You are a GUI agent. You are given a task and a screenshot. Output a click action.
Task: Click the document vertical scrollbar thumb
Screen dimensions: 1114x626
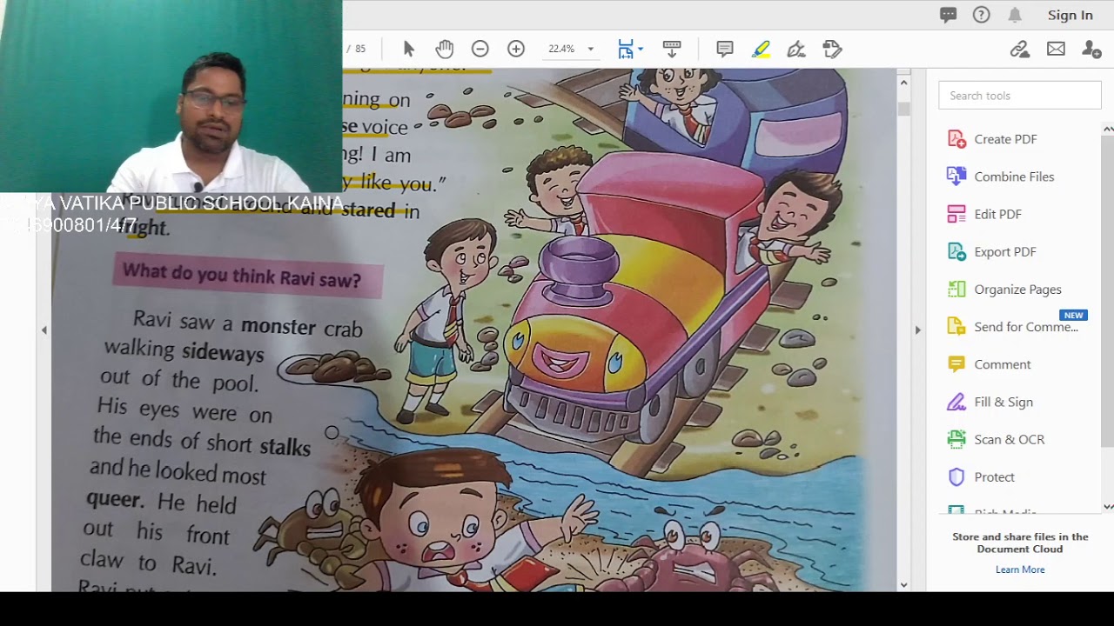(x=903, y=109)
